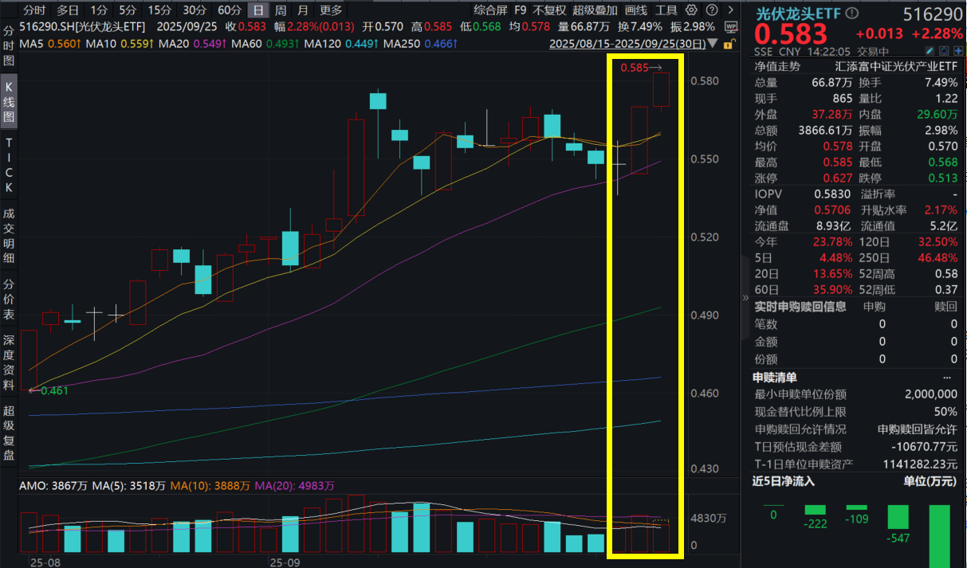The height and width of the screenshot is (568, 967).
Task: Select the 画线 drawing tool
Action: coord(635,10)
